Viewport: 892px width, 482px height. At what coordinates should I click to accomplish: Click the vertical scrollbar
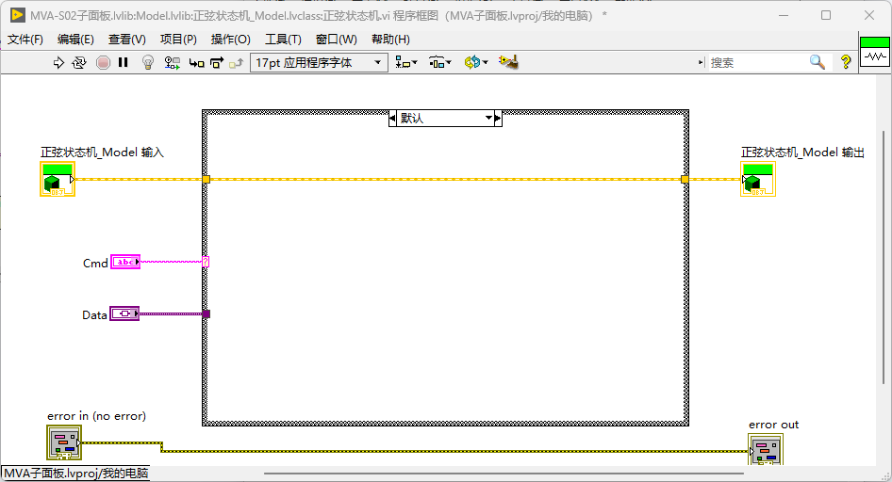tap(884, 257)
